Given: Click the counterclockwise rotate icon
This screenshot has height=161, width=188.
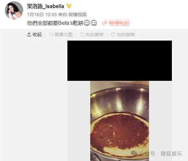Looking at the screenshot, I should pyautogui.click(x=82, y=34).
